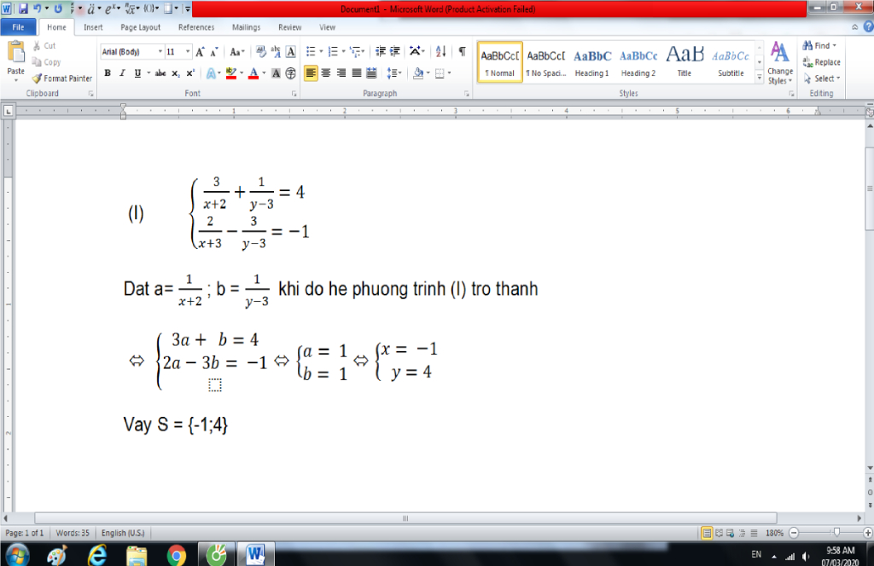Open the Find dropdown arrow
Image resolution: width=874 pixels, height=566 pixels.
[835, 46]
